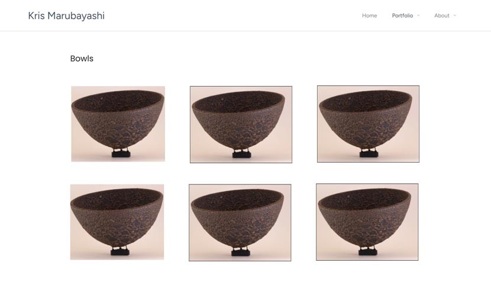Click the black stand under bottom-left bowl
The height and width of the screenshot is (282, 491).
(120, 251)
